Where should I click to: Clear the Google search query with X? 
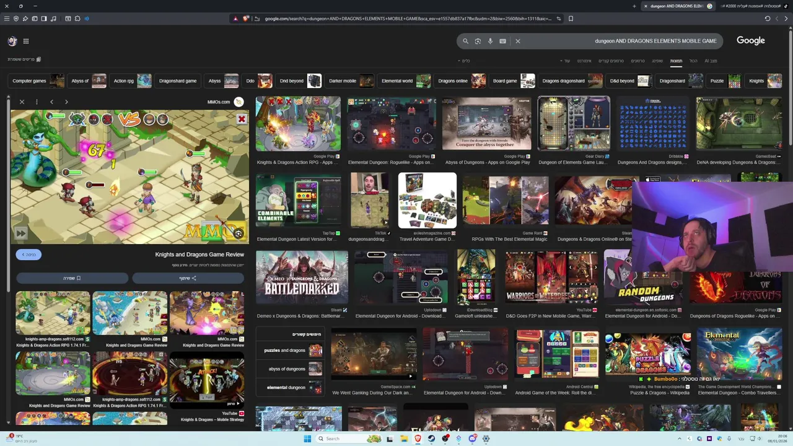pyautogui.click(x=518, y=41)
